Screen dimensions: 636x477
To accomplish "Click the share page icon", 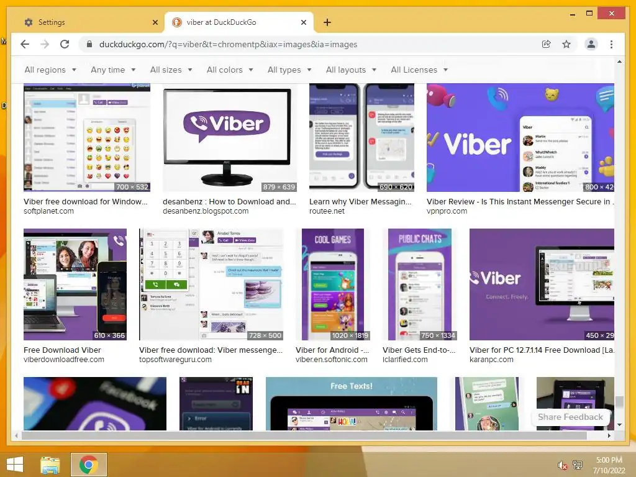I will click(547, 44).
